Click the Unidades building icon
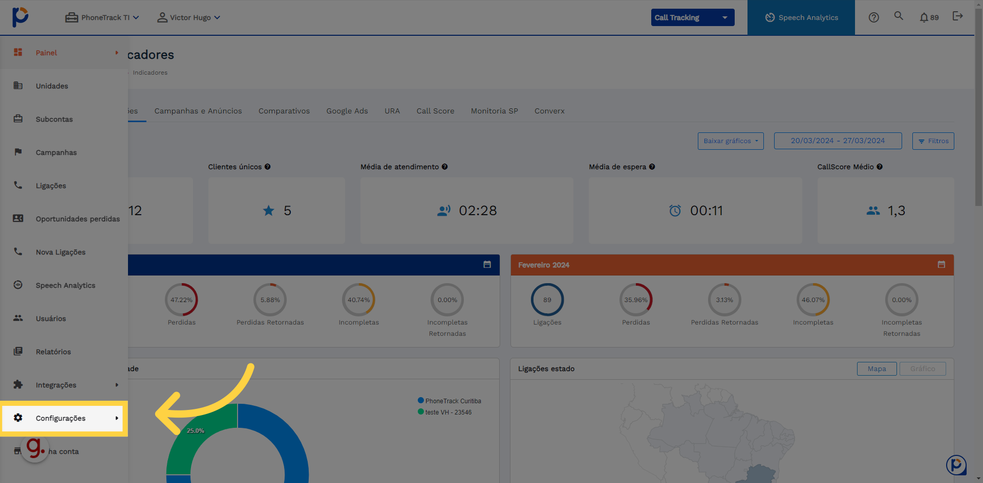983x483 pixels. pos(18,85)
